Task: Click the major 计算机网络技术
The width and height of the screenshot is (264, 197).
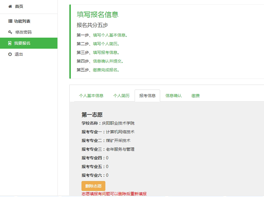Action: click(120, 132)
